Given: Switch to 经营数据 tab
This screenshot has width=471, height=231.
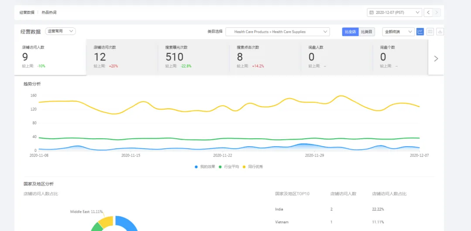Looking at the screenshot, I should [x=27, y=13].
